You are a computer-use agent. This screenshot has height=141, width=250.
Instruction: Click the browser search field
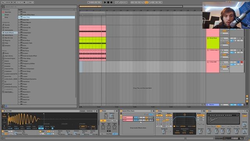pyautogui.click(x=41, y=7)
